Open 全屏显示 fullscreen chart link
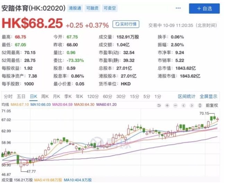 point(209,96)
